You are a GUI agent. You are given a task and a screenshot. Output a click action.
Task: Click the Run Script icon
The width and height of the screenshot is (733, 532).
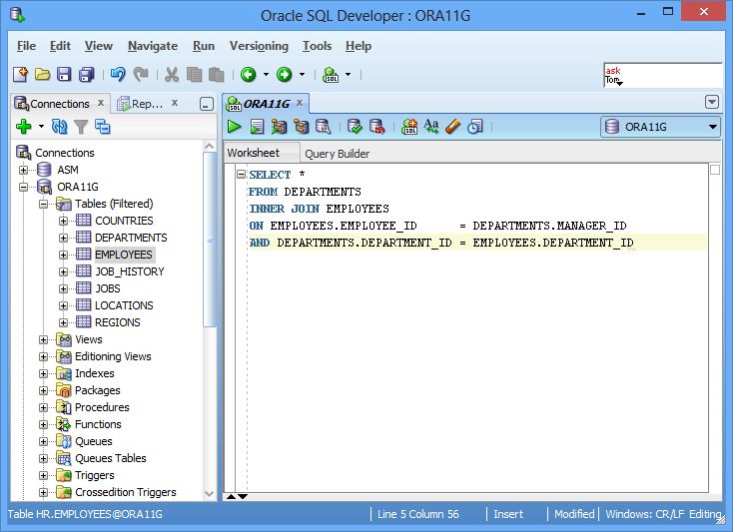[x=257, y=127]
